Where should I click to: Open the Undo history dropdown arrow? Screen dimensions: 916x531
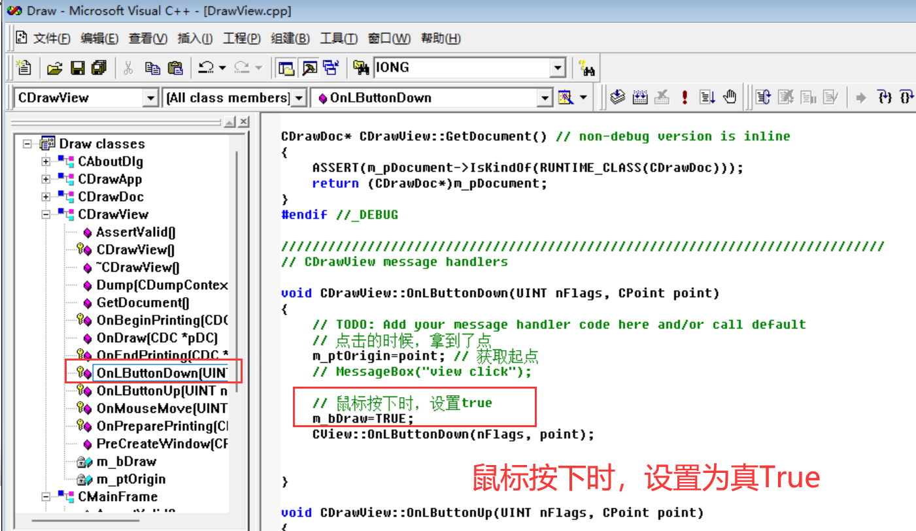click(x=222, y=67)
